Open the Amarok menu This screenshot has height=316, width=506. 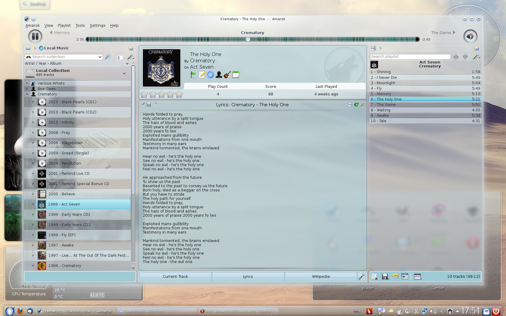[x=32, y=25]
